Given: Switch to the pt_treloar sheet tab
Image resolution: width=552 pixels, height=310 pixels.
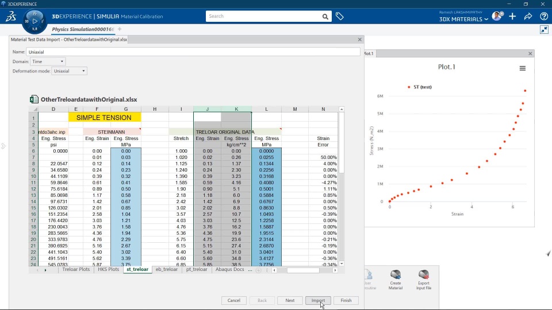Looking at the screenshot, I should 197,269.
